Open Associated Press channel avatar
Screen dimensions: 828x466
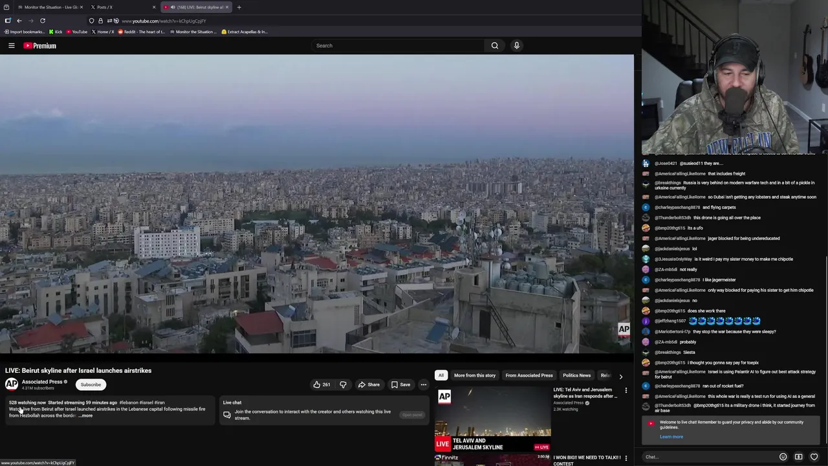click(12, 384)
